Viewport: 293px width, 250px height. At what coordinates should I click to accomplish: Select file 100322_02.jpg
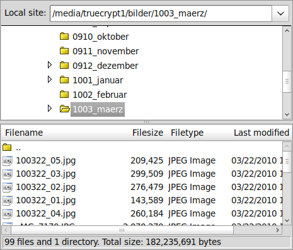46,187
